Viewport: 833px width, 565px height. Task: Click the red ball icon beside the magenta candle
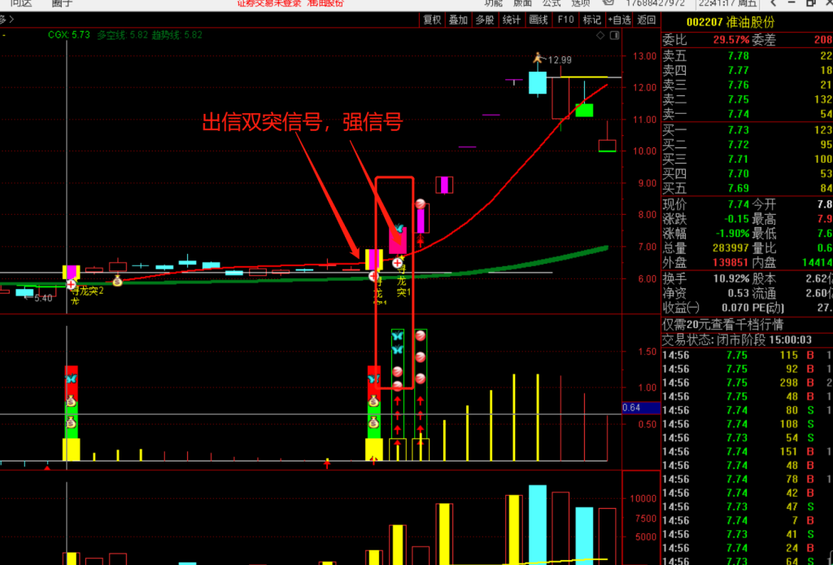[x=421, y=204]
